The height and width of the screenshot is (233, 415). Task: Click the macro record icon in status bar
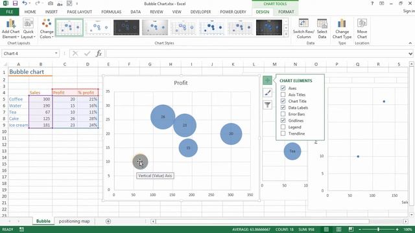tap(21, 229)
